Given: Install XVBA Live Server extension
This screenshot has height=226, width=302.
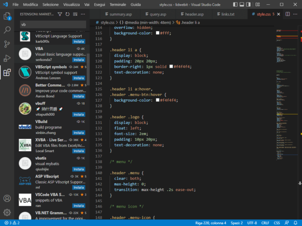Looking at the screenshot, I should pyautogui.click(x=79, y=151).
